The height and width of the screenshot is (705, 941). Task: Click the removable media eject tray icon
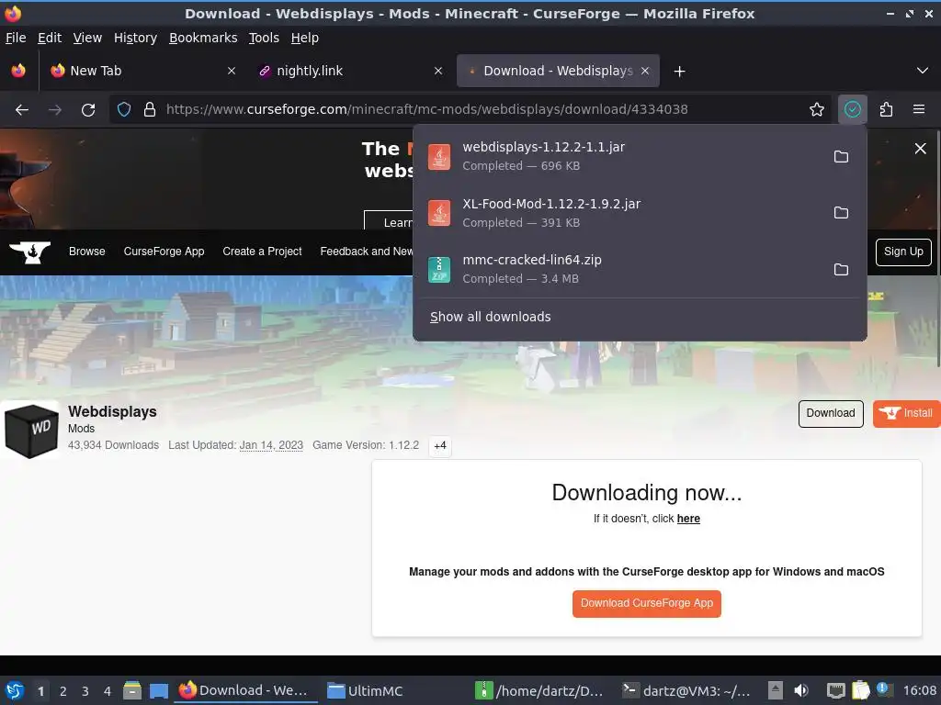click(x=776, y=690)
